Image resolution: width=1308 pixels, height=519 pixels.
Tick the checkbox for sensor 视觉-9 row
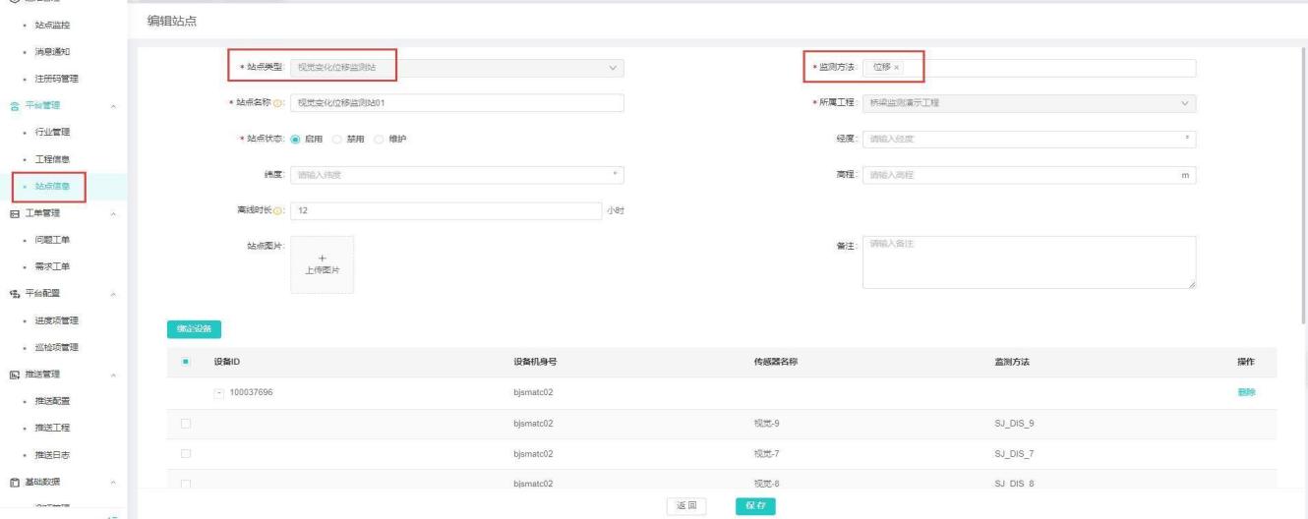pos(185,424)
